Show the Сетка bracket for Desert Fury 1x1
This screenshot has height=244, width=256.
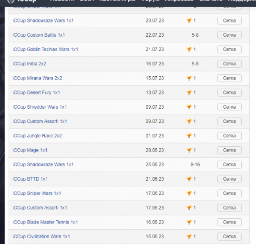click(229, 93)
